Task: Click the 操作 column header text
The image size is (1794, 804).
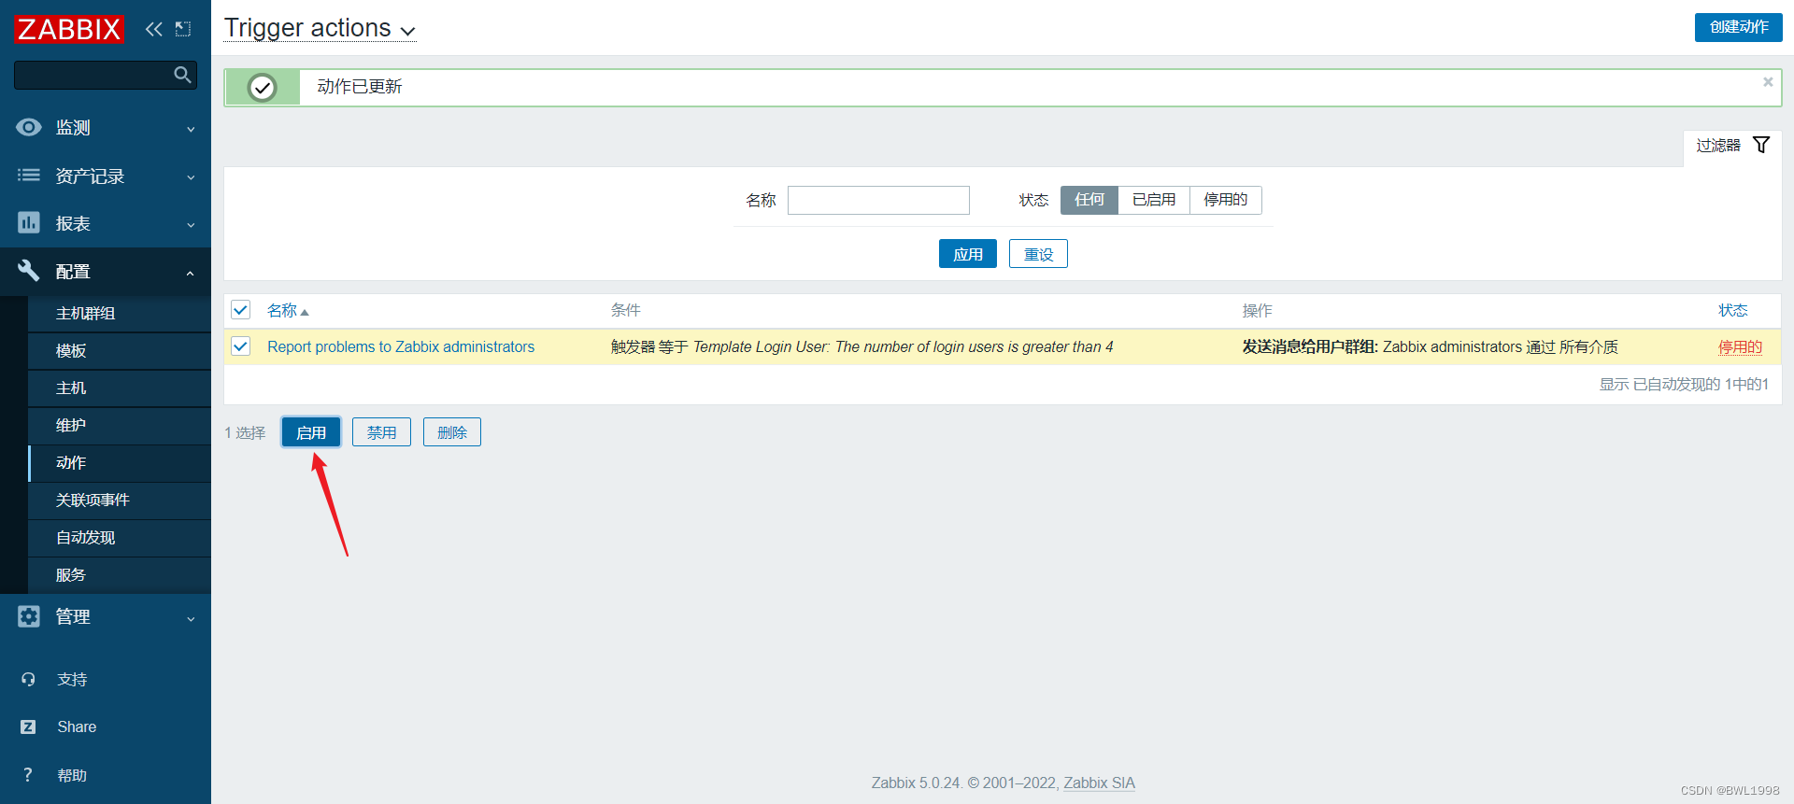Action: point(1257,310)
